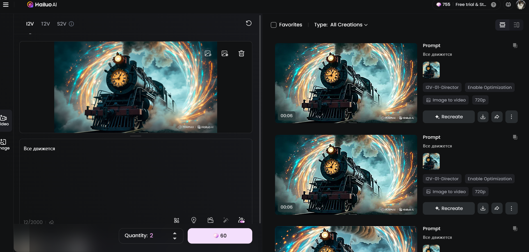This screenshot has width=529, height=252.
Task: Copy the prompt of the first creation
Action: (x=515, y=45)
